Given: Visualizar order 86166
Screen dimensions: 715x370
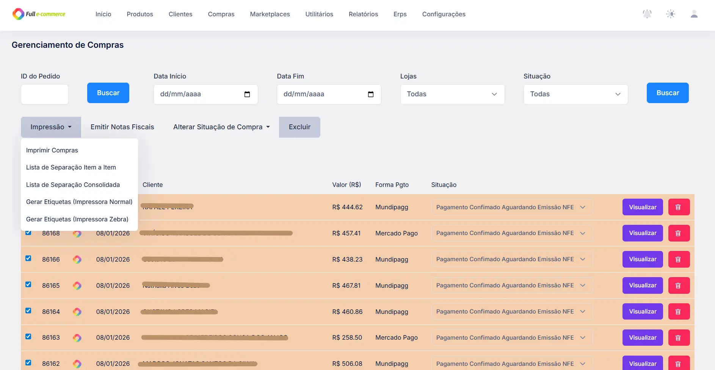Looking at the screenshot, I should pyautogui.click(x=643, y=259).
